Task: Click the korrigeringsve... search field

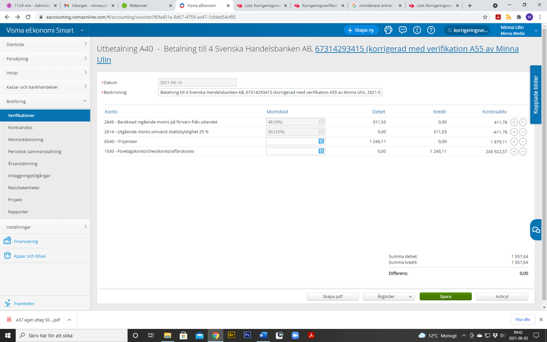Action: pyautogui.click(x=467, y=30)
